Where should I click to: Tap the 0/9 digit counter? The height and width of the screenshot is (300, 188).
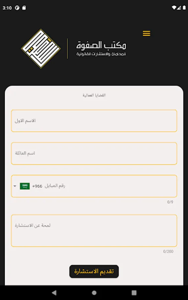170,202
